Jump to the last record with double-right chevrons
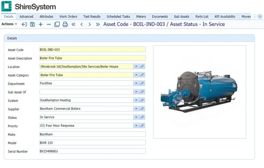Viewport: 264px width, 168px height. [97, 24]
